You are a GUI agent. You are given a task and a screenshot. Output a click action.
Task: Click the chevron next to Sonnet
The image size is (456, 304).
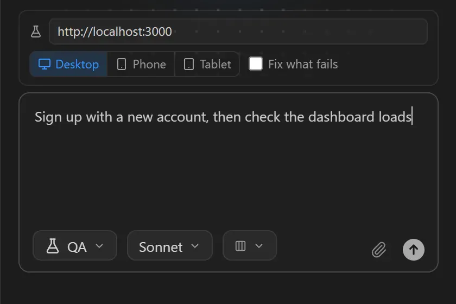coord(195,246)
